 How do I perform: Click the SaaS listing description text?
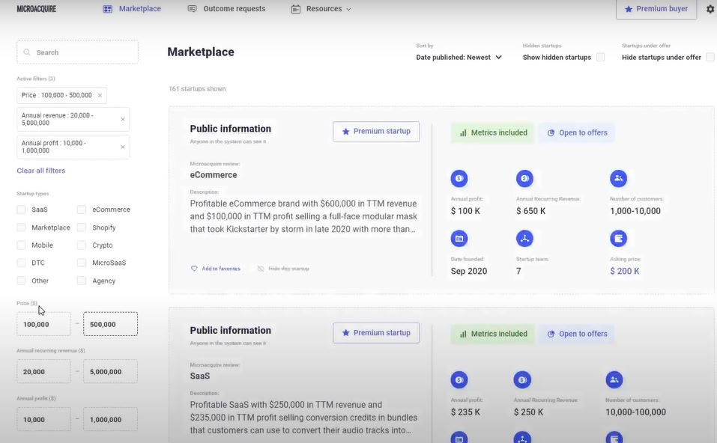point(303,418)
